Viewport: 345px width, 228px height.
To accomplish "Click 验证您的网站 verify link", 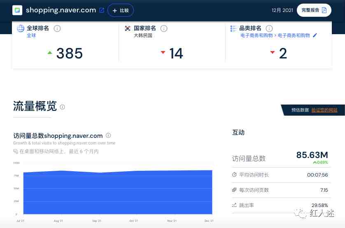I will [x=324, y=110].
